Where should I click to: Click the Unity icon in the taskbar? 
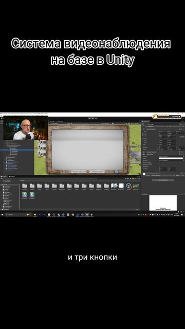87,215
